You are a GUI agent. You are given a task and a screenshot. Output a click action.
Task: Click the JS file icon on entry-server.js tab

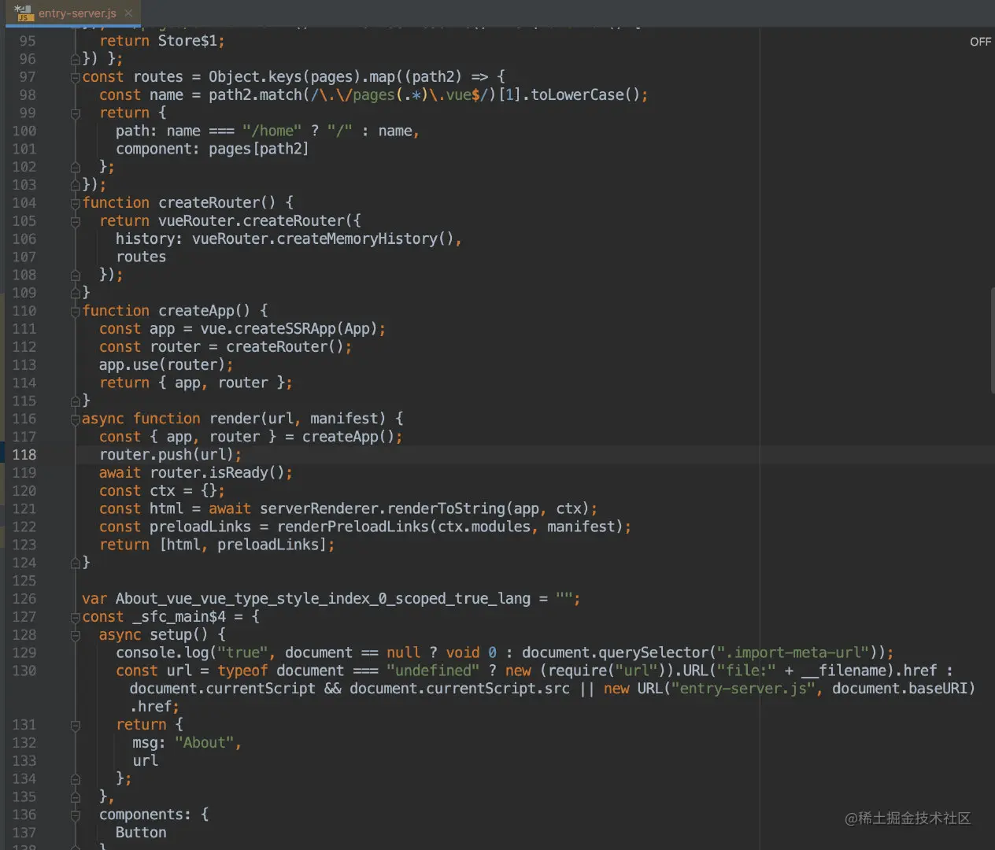tap(24, 13)
